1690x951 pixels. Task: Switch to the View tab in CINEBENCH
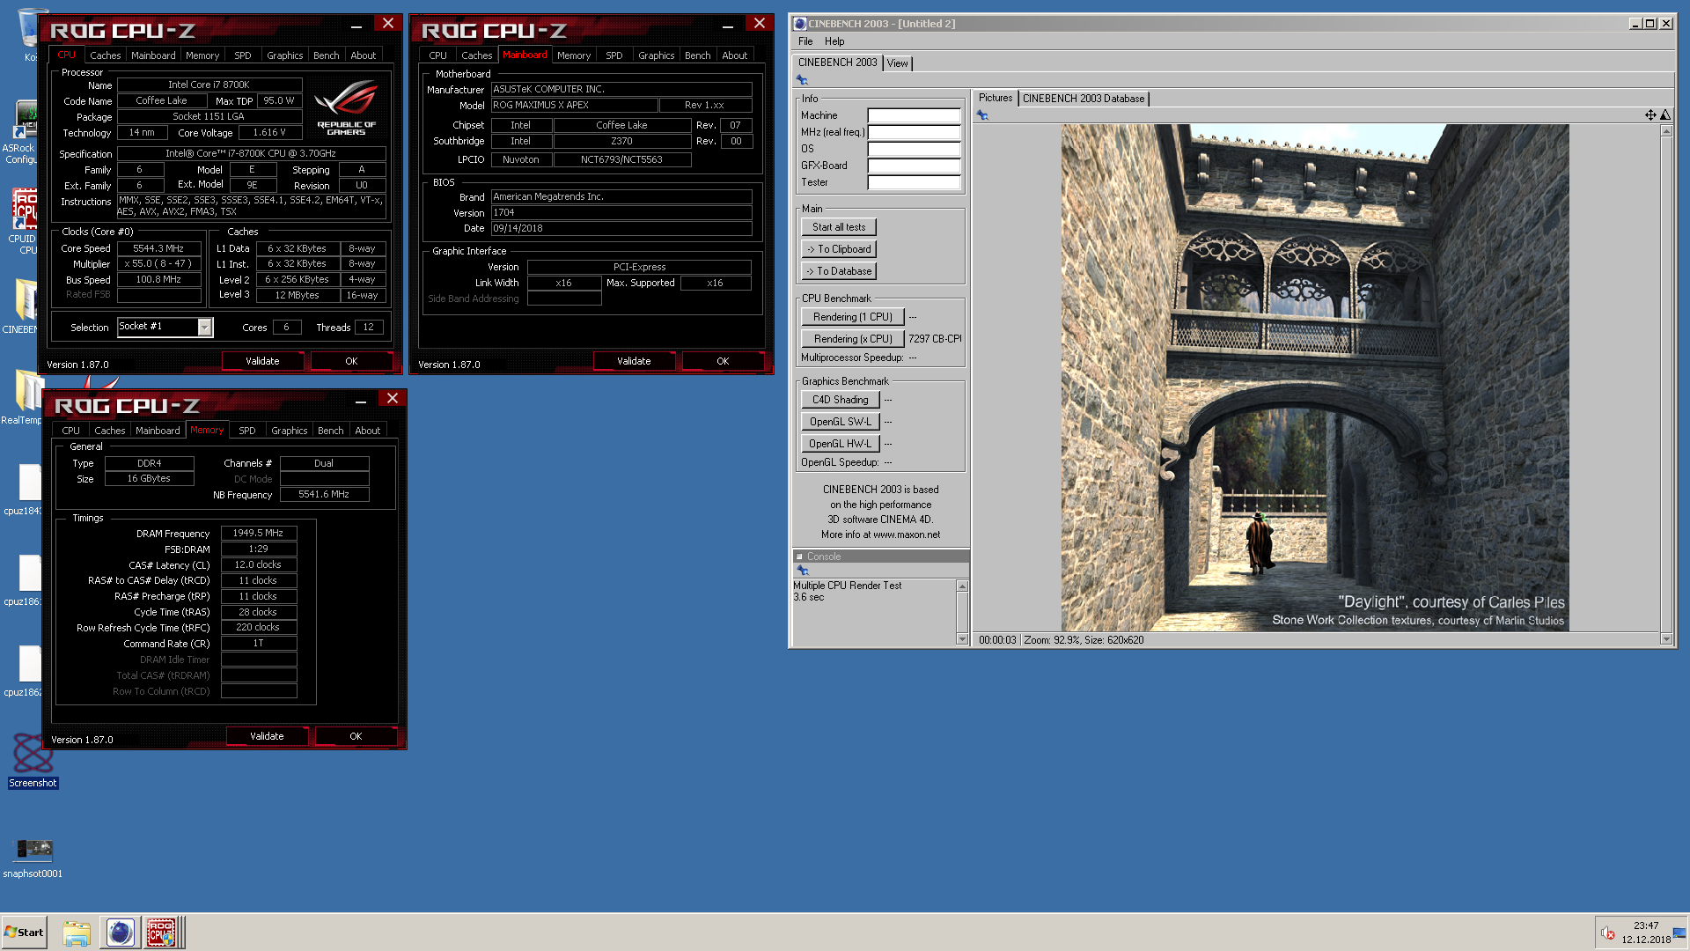[897, 63]
